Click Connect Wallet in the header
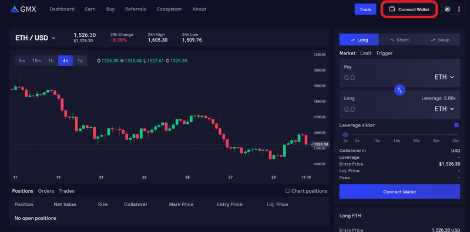470x232 pixels. [409, 9]
